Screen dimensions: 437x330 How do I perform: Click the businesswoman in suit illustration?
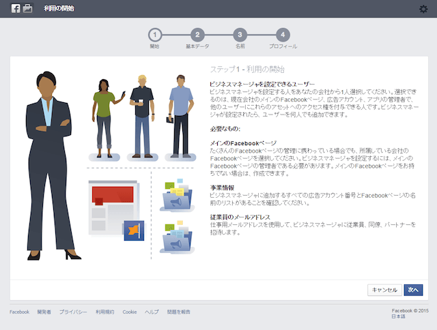[52, 166]
